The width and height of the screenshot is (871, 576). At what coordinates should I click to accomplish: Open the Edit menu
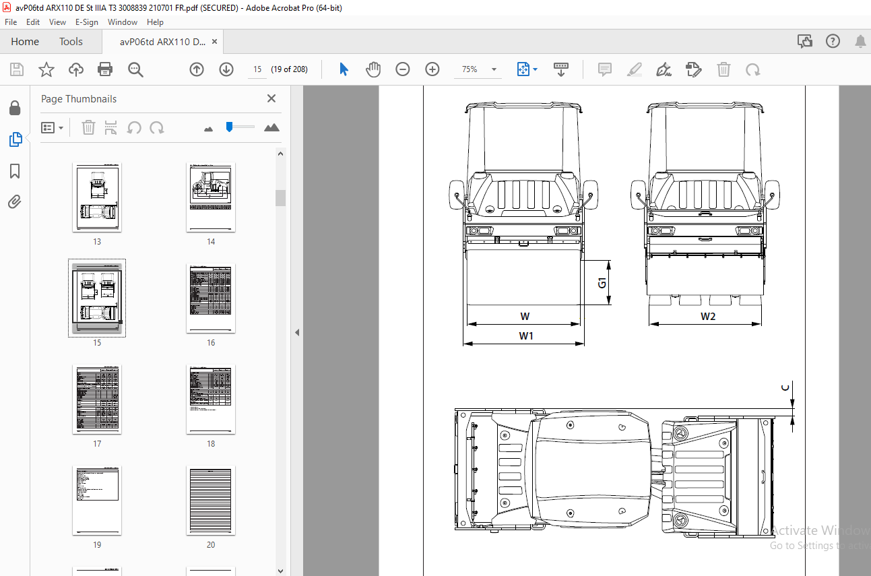pyautogui.click(x=33, y=22)
